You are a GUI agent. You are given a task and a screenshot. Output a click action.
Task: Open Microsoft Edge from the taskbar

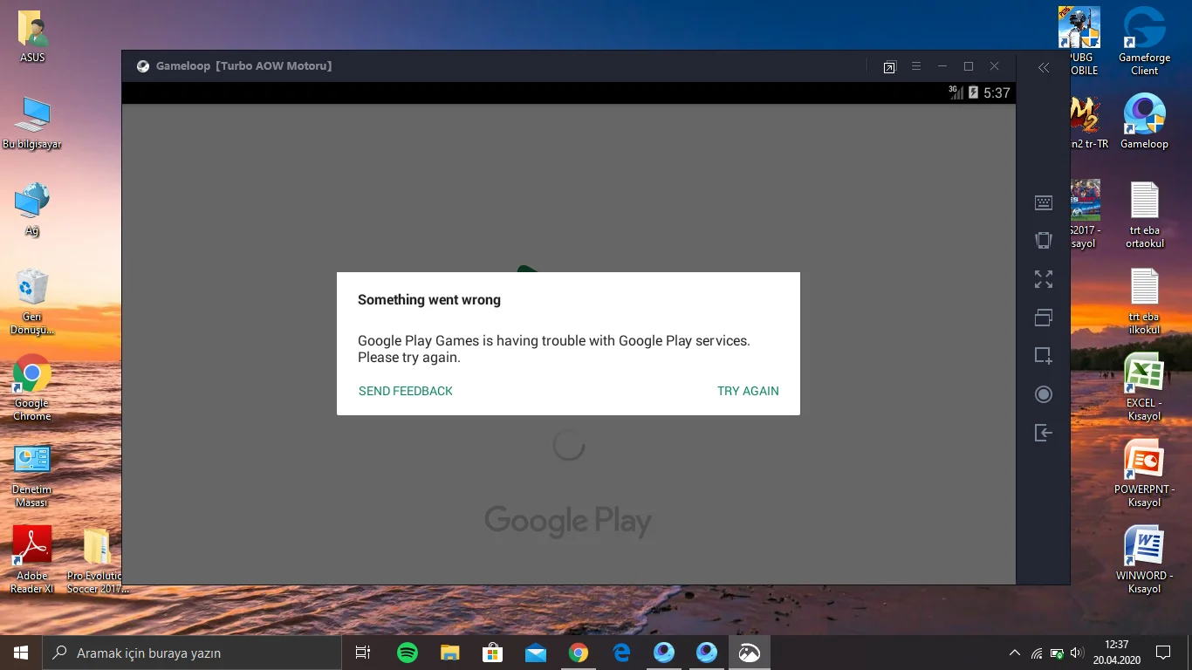(x=621, y=653)
